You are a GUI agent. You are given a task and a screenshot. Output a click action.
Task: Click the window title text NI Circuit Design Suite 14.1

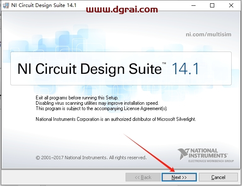[x=44, y=5]
